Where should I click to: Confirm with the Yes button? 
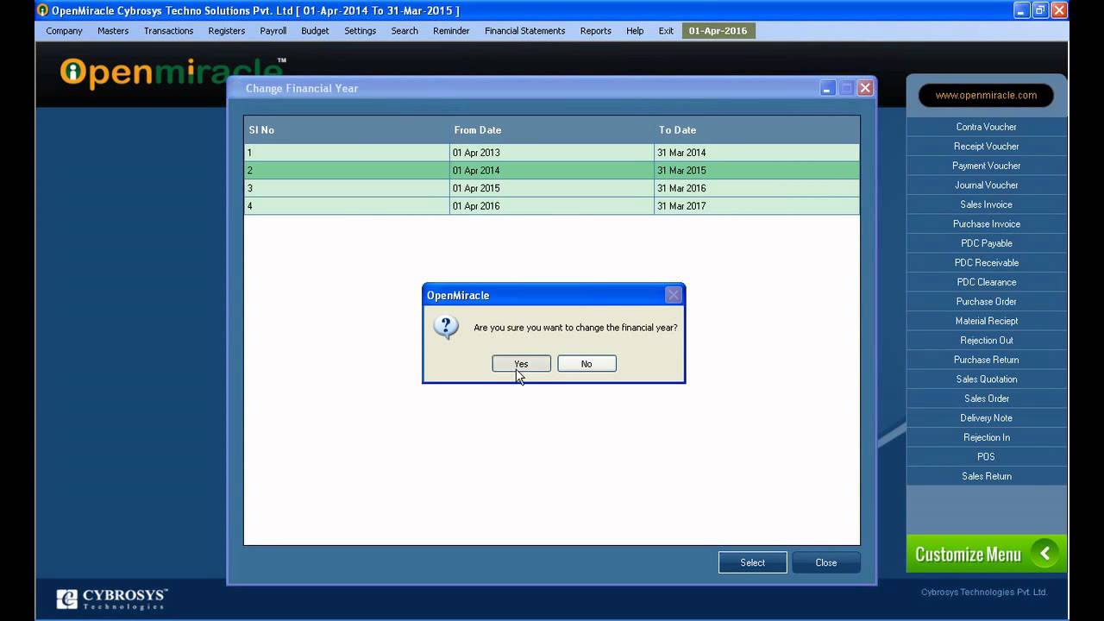521,364
